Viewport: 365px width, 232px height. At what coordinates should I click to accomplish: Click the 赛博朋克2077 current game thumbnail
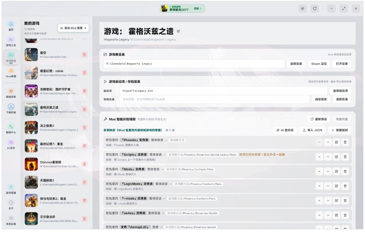(164, 8)
